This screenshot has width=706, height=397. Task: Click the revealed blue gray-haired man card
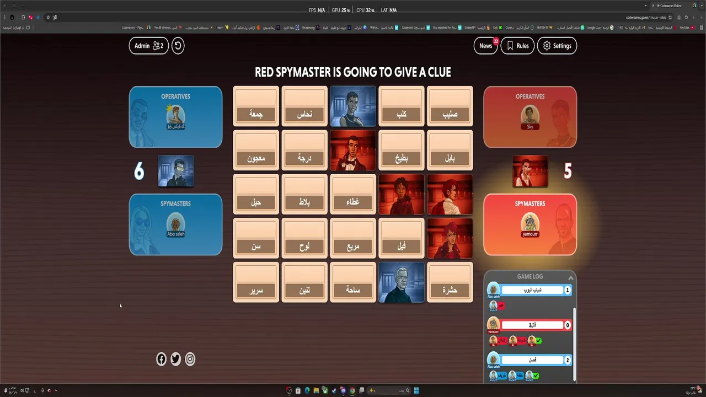(x=402, y=283)
